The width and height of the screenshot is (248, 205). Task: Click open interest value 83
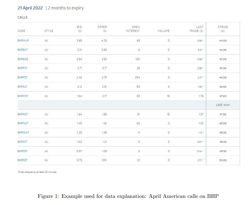(x=138, y=96)
